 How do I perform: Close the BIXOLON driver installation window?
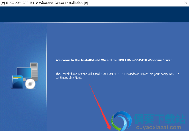point(185,3)
